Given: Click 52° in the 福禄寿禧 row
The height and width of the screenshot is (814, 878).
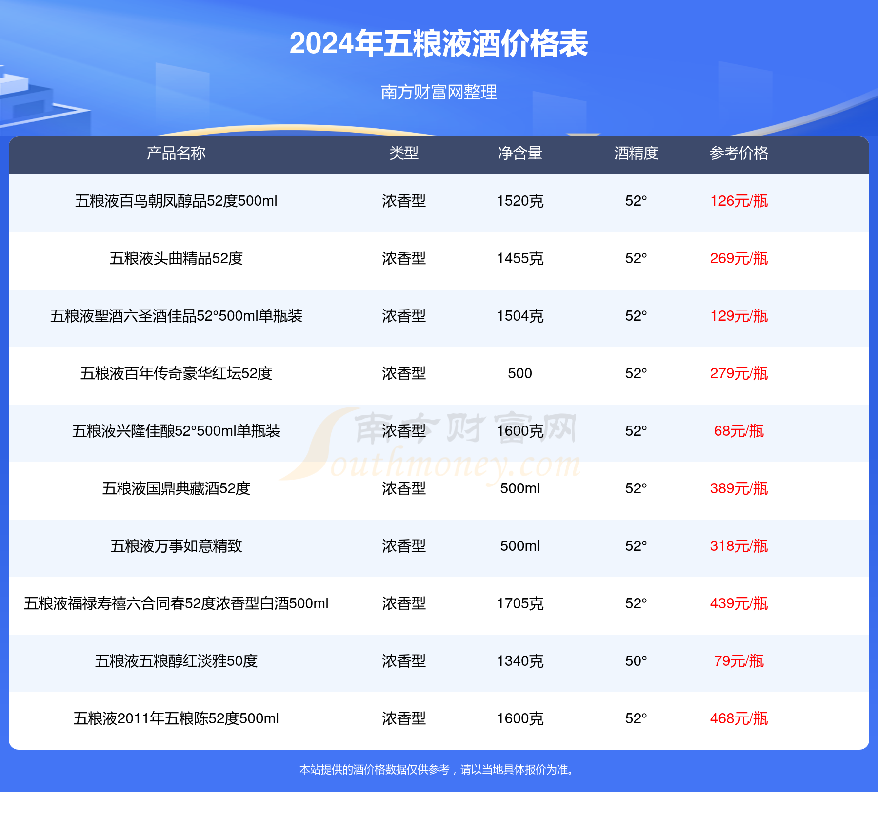Looking at the screenshot, I should pyautogui.click(x=636, y=603).
